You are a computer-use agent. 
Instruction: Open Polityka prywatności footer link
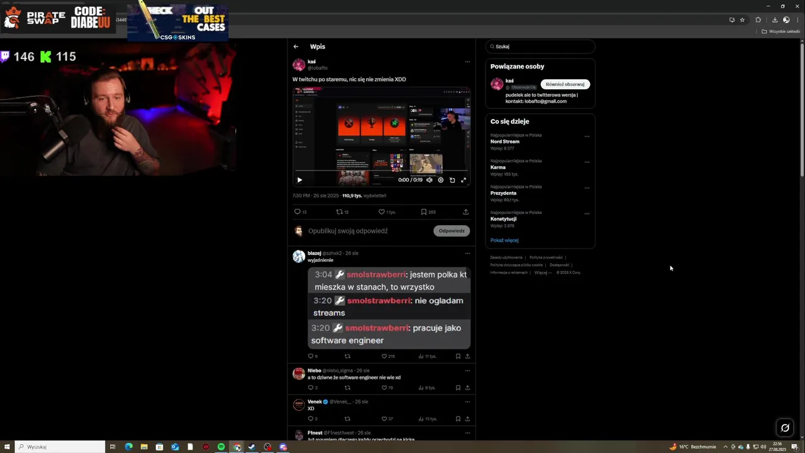[546, 257]
